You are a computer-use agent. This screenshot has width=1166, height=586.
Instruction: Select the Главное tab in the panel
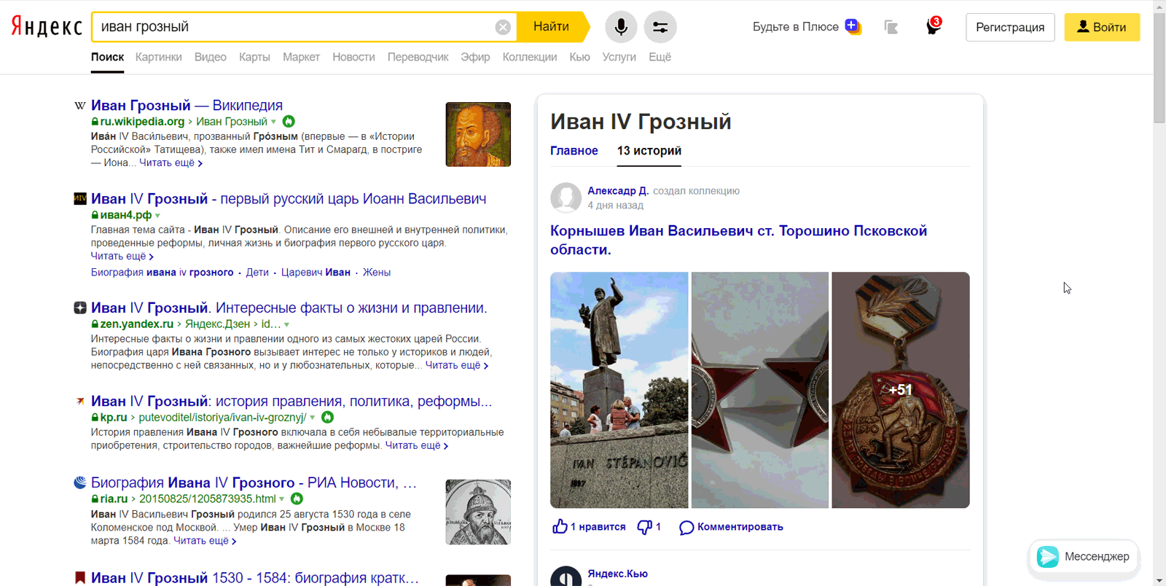pyautogui.click(x=574, y=151)
